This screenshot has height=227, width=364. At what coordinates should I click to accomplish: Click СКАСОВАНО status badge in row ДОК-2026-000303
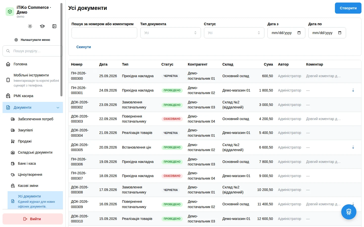(x=172, y=119)
